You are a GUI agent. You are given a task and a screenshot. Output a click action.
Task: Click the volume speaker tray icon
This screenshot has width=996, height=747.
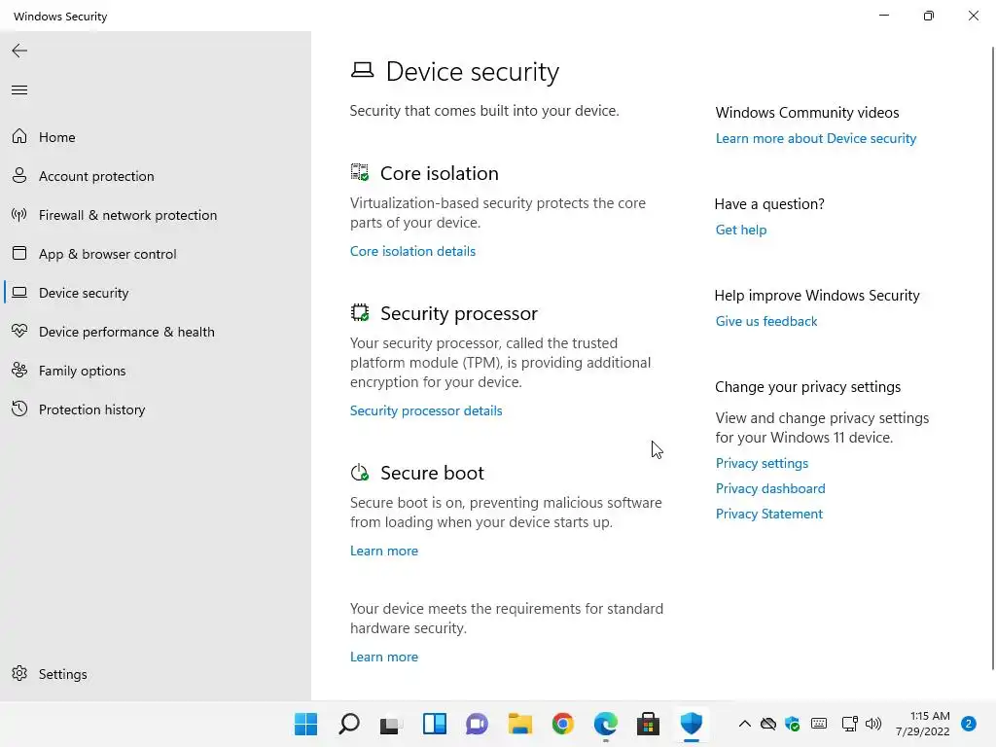point(873,724)
